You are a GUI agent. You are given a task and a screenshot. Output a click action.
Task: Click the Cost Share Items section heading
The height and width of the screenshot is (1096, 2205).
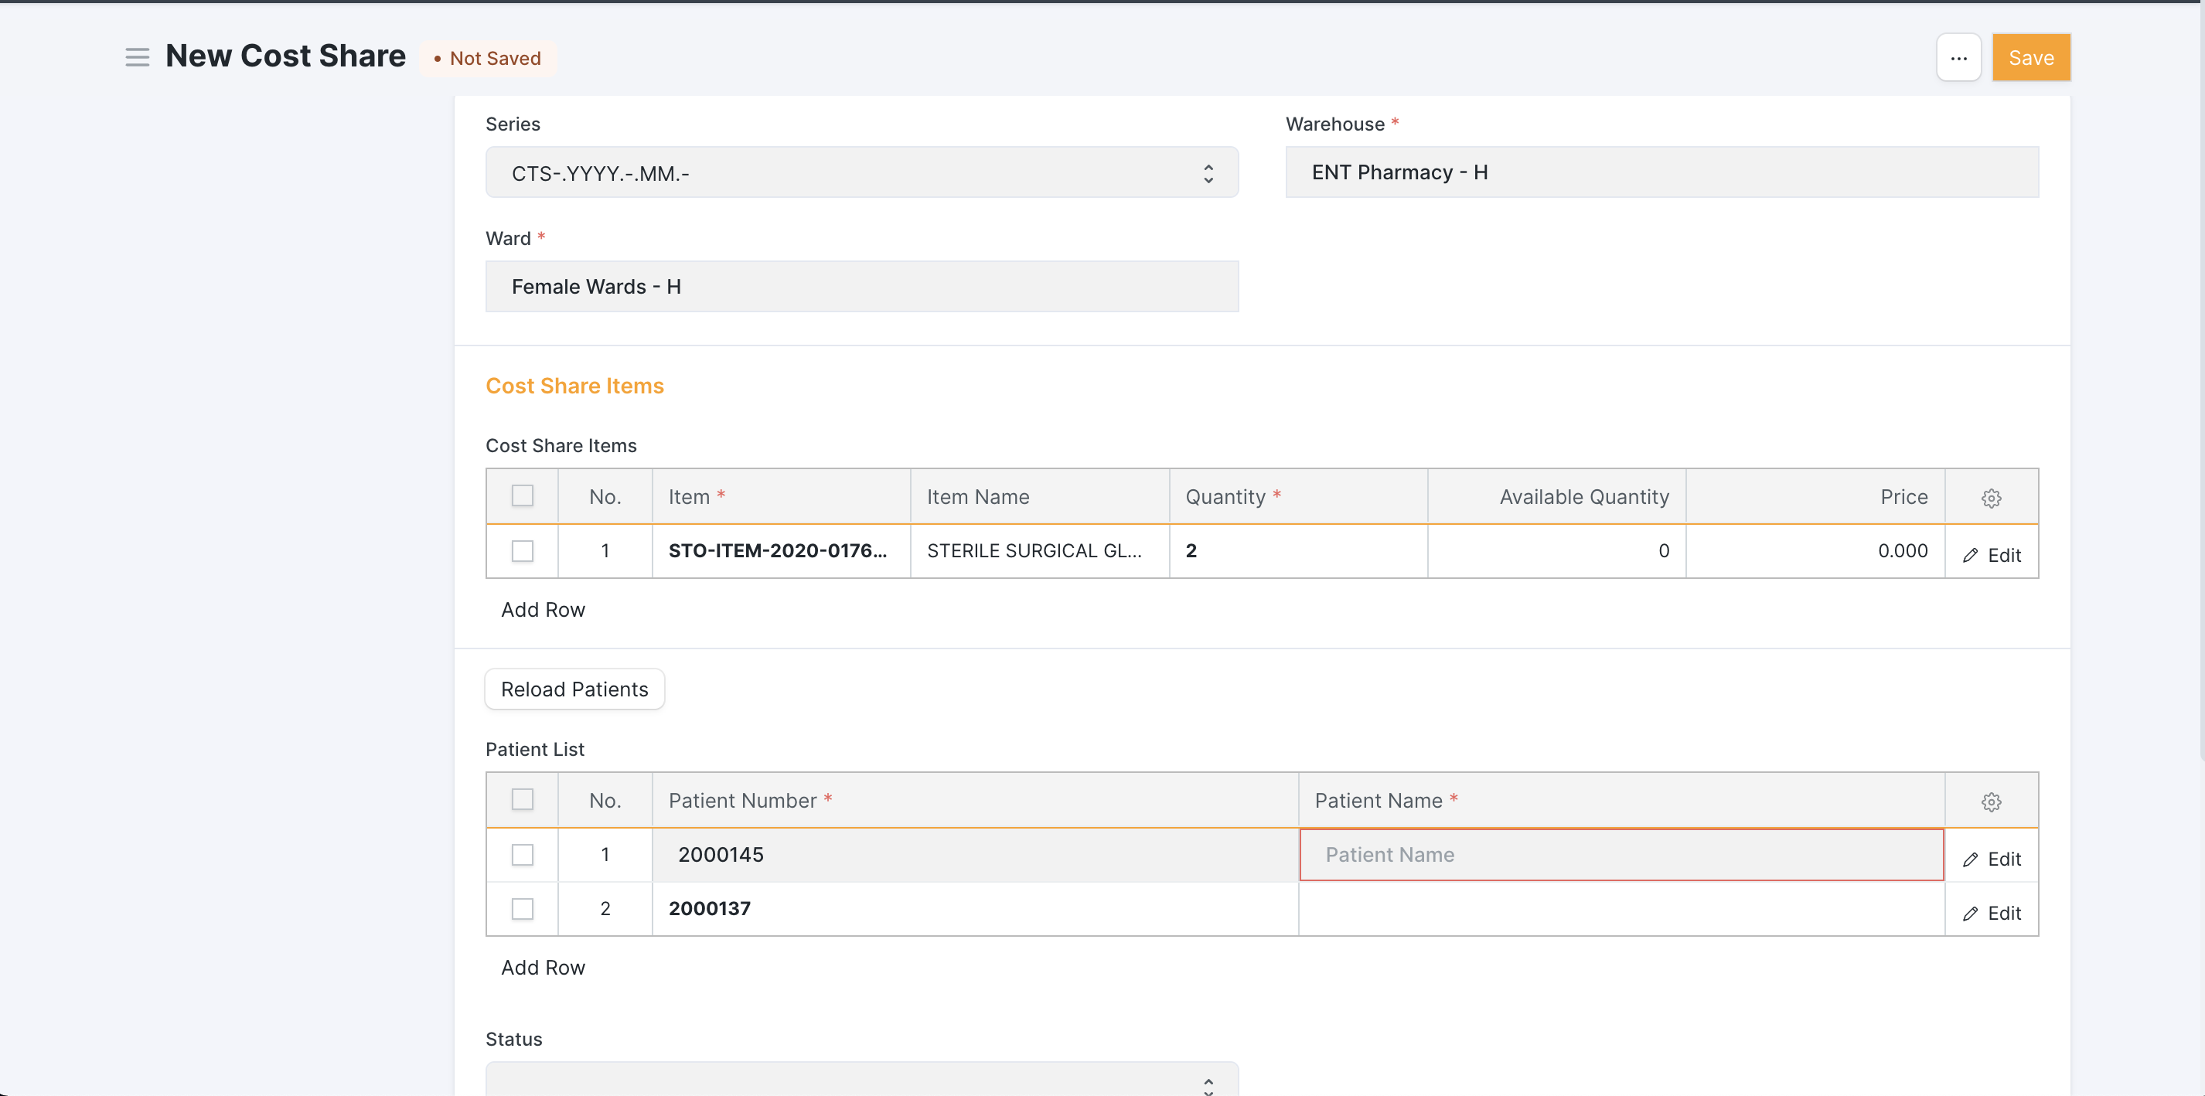[x=574, y=386]
